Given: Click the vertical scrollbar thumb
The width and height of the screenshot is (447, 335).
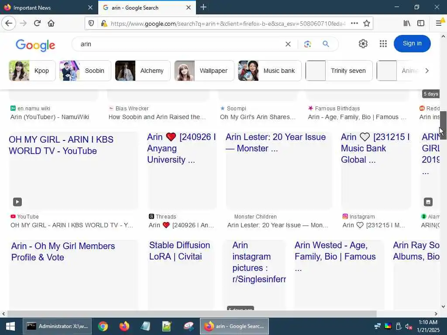Looking at the screenshot, I should 443,125.
